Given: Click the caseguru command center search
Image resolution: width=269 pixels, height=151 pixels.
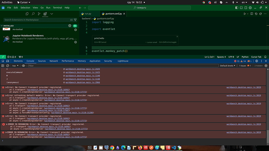Looking at the screenshot, I should pyautogui.click(x=140, y=8).
